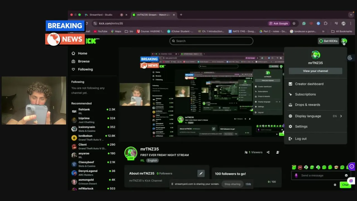Click the View your channel button
The image size is (357, 201).
[x=315, y=71]
